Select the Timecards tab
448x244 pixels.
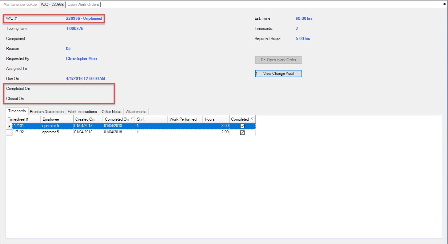click(x=17, y=111)
